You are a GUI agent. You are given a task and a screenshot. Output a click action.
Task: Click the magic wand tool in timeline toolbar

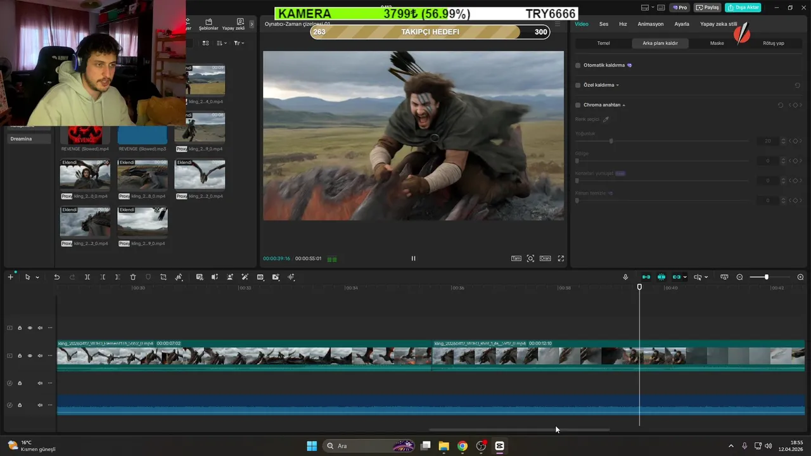coord(245,277)
